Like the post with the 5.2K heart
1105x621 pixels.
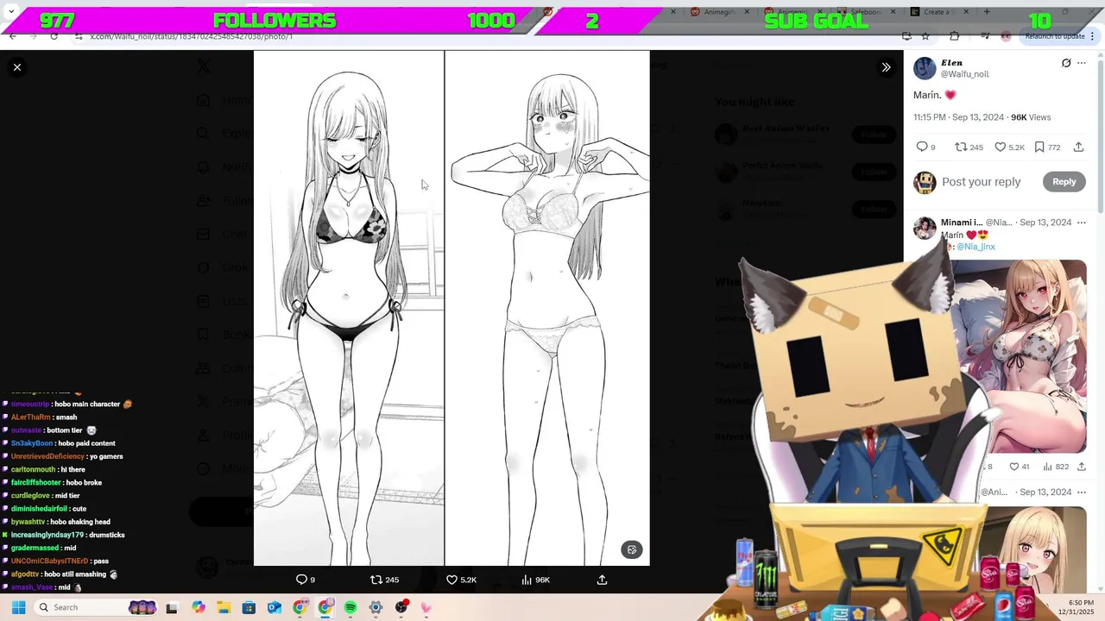pos(1000,147)
